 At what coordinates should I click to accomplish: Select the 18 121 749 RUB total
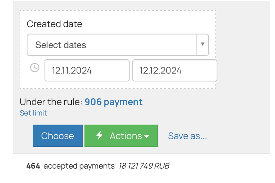[144, 166]
